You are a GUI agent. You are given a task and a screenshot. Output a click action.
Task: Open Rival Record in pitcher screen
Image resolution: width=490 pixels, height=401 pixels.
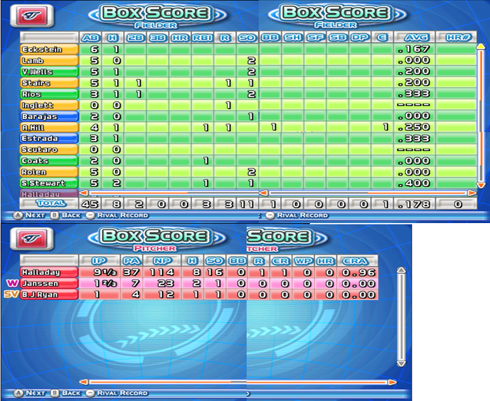pyautogui.click(x=117, y=393)
